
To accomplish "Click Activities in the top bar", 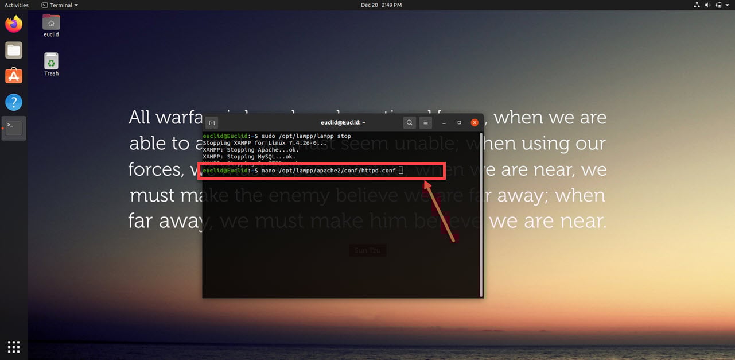I will [x=17, y=5].
